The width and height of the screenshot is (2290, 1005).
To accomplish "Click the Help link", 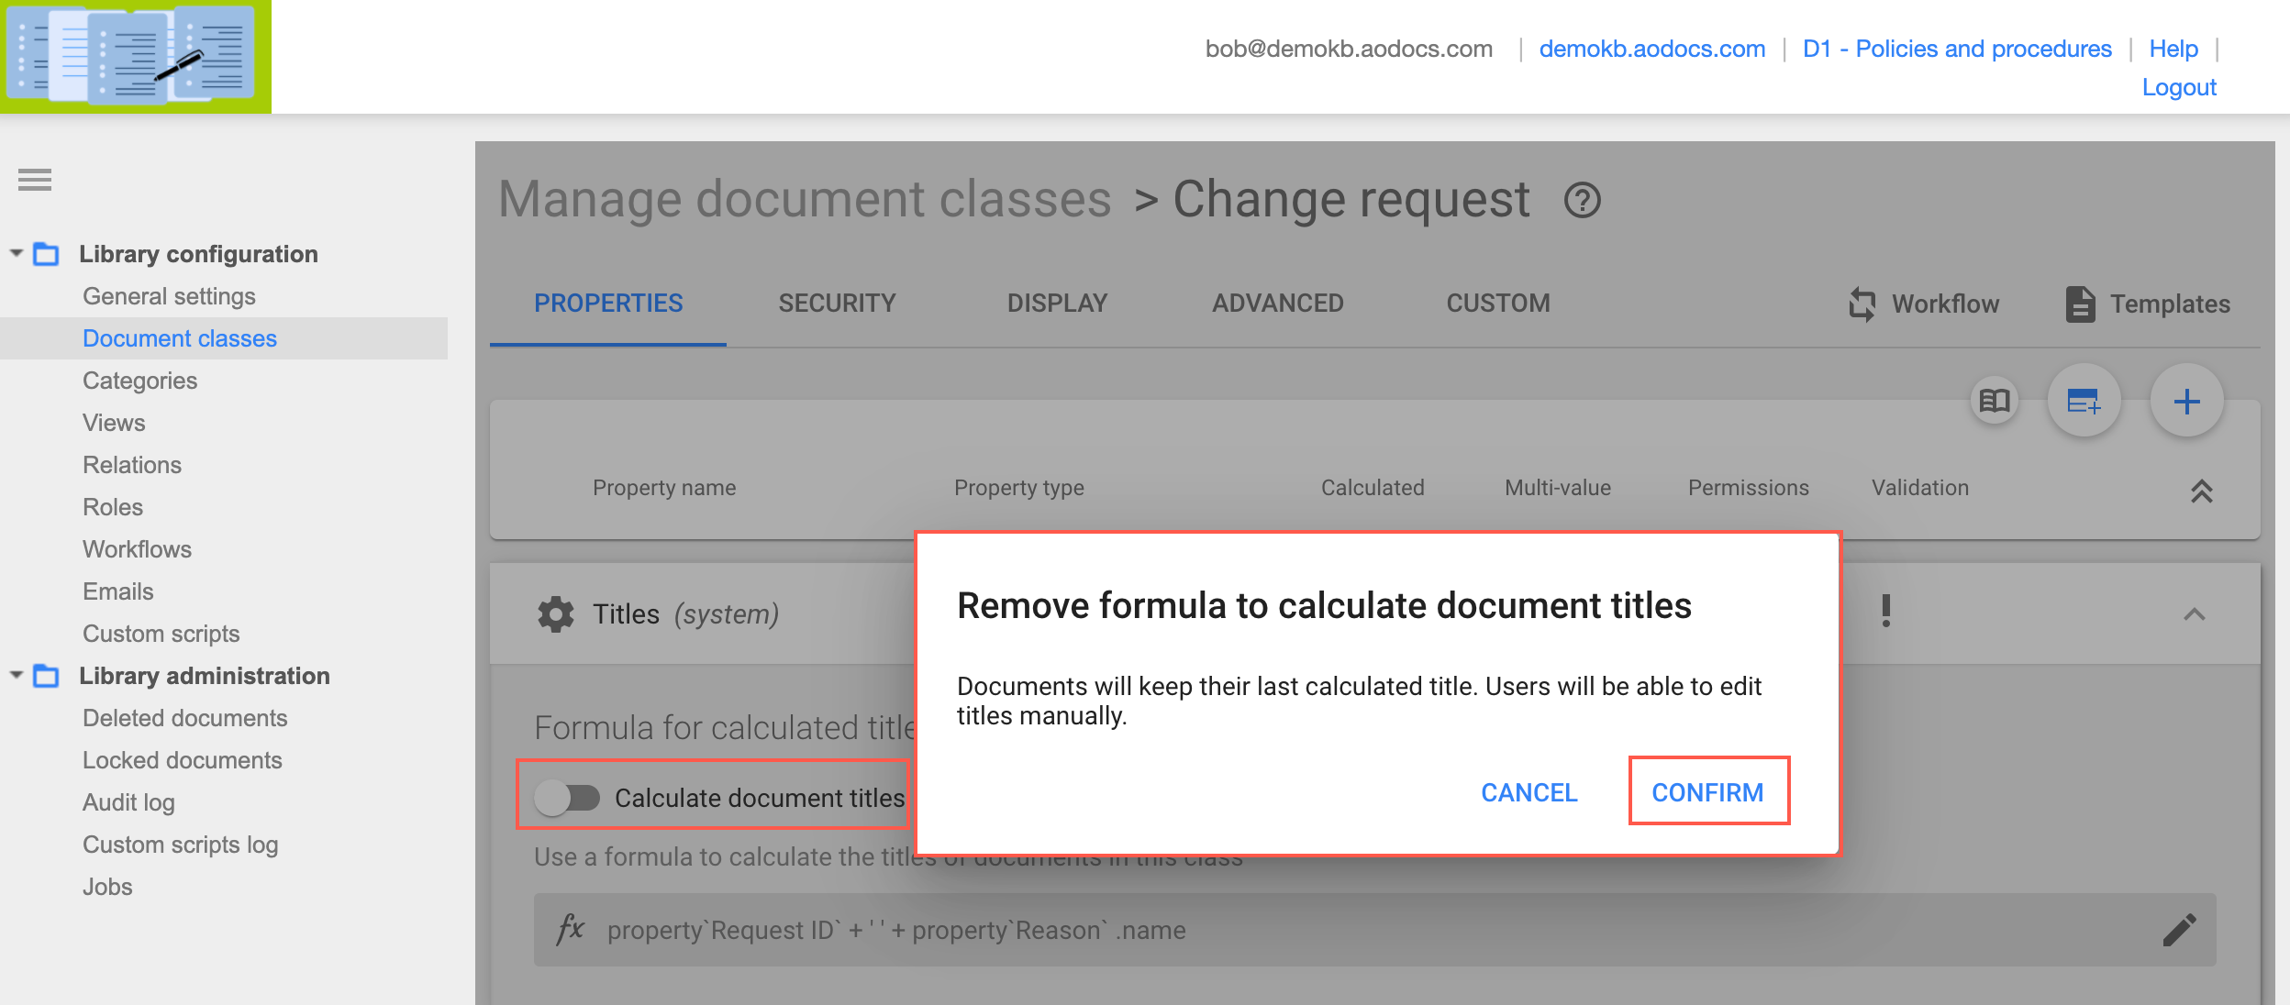I will [2173, 49].
